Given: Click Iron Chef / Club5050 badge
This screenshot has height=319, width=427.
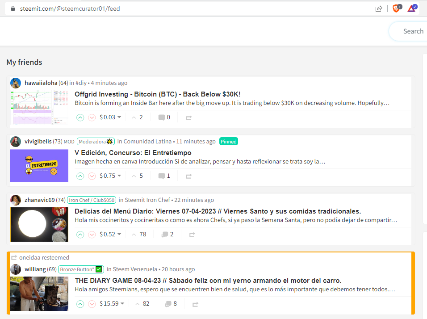Looking at the screenshot, I should 92,200.
